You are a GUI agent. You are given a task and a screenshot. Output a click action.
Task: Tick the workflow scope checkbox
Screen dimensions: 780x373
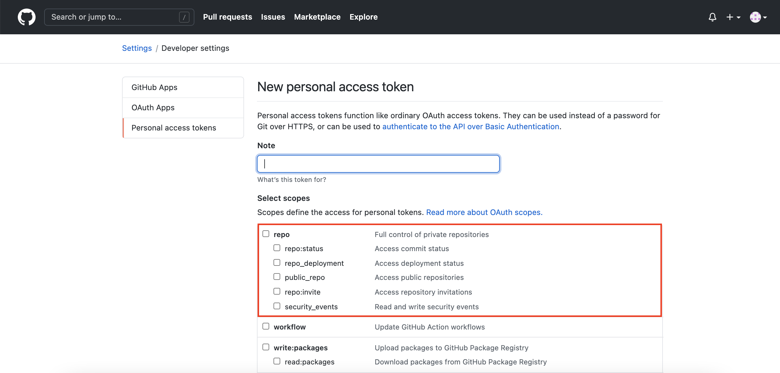pyautogui.click(x=266, y=326)
